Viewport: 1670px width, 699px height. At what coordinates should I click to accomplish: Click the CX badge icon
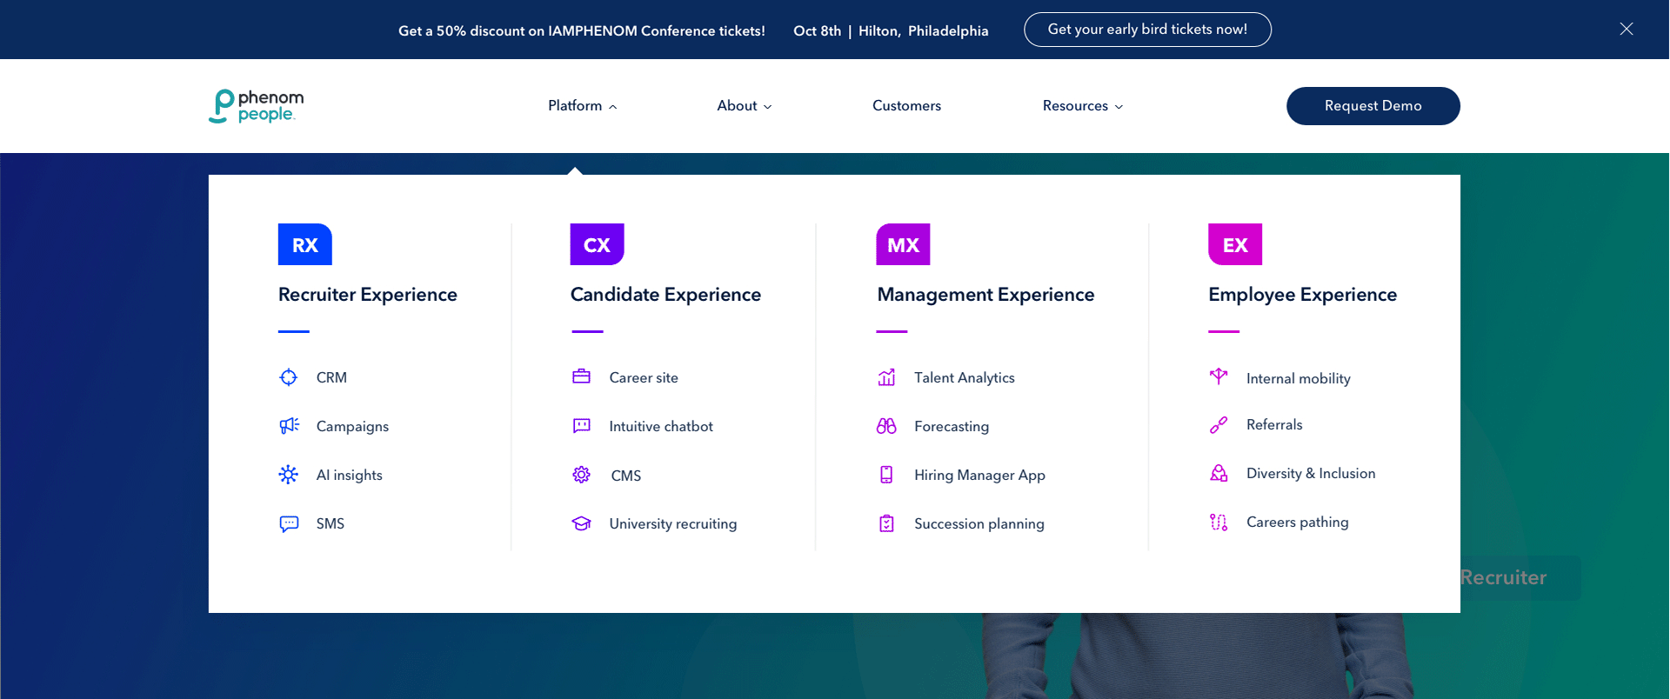598,244
